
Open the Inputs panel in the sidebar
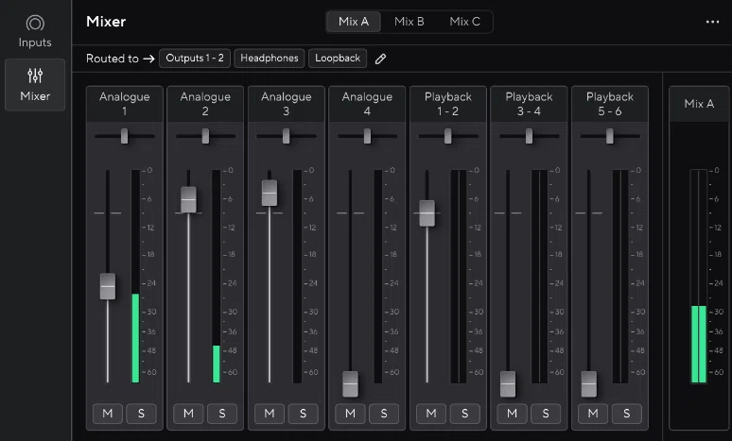[x=35, y=31]
